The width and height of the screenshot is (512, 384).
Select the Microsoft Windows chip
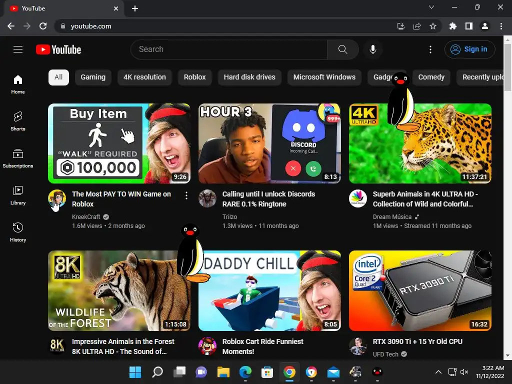[324, 77]
